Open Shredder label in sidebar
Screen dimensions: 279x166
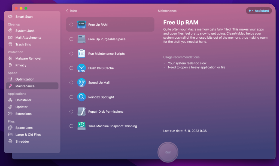click(22, 142)
